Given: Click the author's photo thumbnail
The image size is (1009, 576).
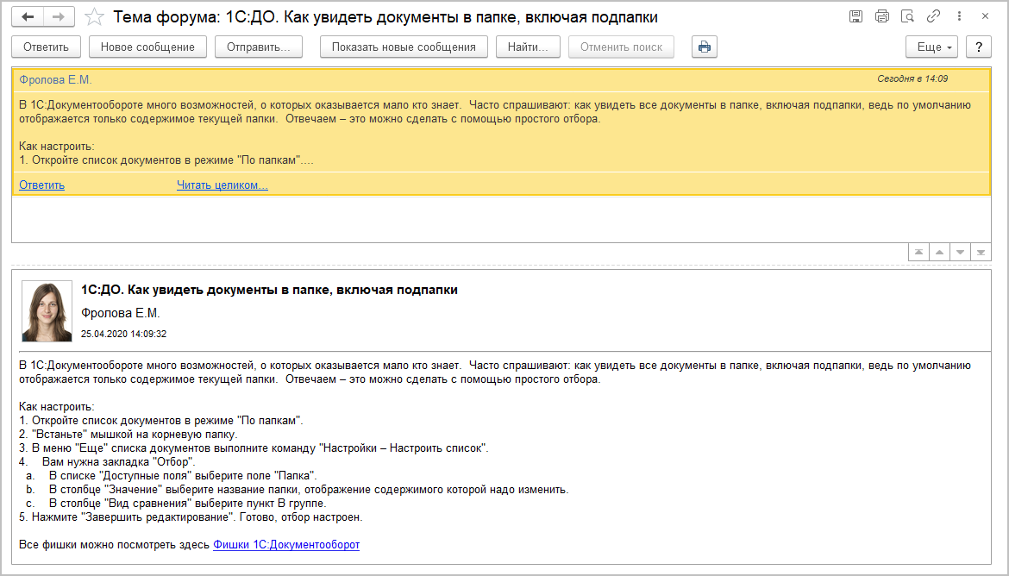Looking at the screenshot, I should click(x=47, y=311).
